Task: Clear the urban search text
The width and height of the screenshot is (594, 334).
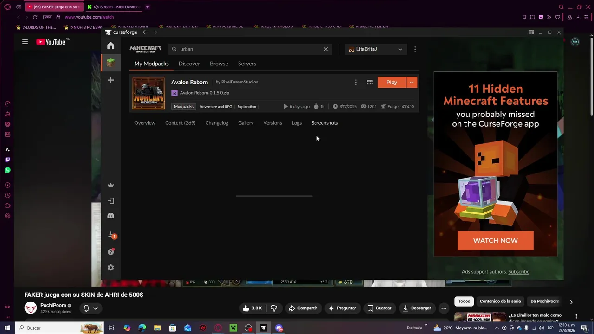Action: pos(325,49)
